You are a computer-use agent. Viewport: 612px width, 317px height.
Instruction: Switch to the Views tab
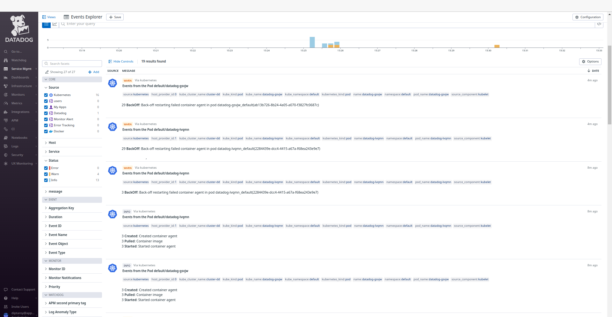tap(49, 17)
